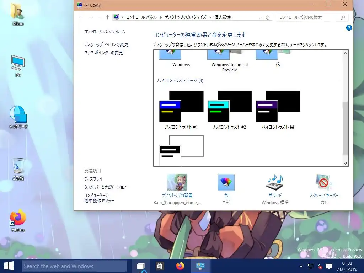Select the Windows Technical Preview theme
364x273 pixels.
click(x=229, y=61)
